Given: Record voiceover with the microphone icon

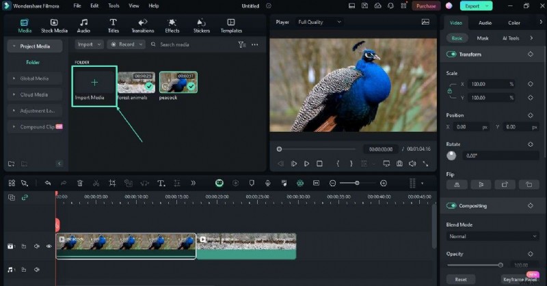Looking at the screenshot, I should coord(267,183).
